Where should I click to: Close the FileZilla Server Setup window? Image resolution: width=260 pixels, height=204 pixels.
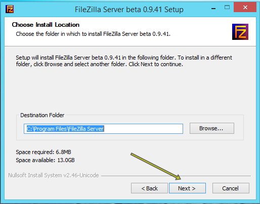click(x=245, y=7)
